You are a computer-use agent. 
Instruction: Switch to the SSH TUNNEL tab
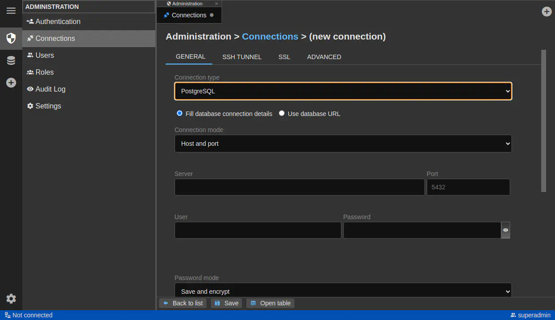(x=242, y=57)
